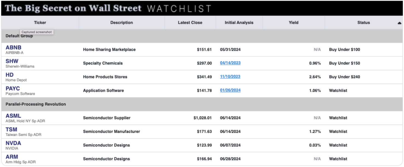Click the Buy Under $150 status
Viewport: 404px width, 167px height.
(344, 63)
